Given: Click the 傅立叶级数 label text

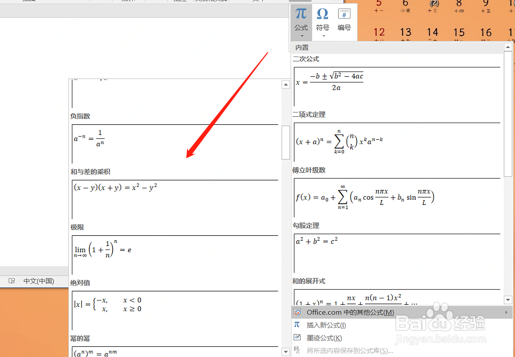Looking at the screenshot, I should pos(309,170).
